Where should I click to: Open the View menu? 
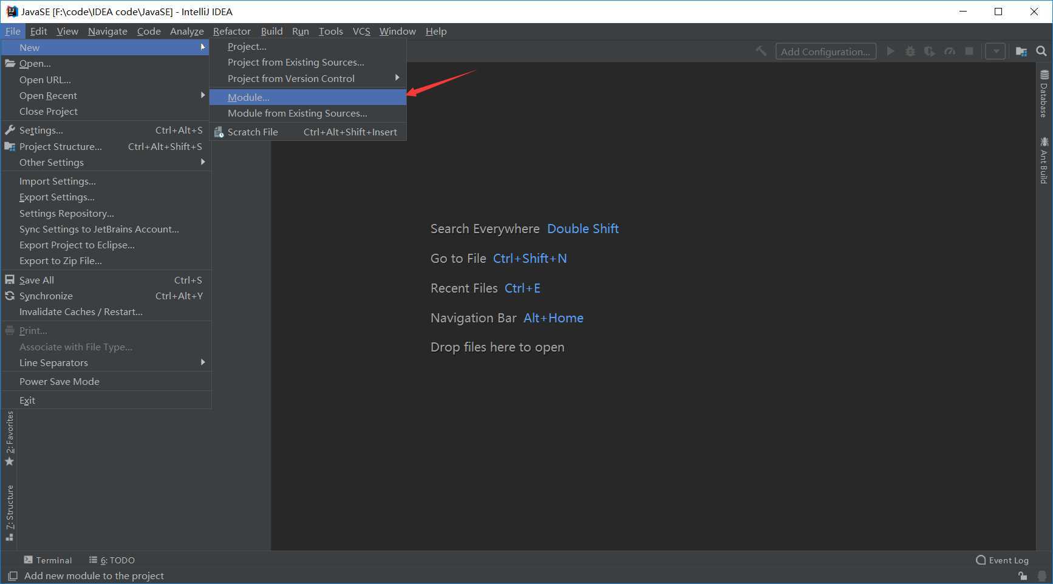pyautogui.click(x=67, y=31)
